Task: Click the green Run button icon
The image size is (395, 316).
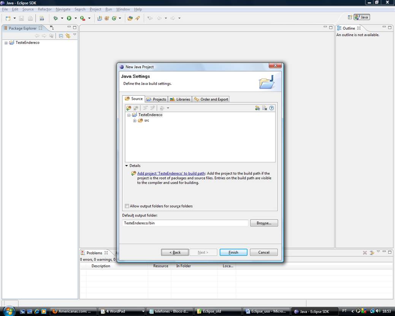Action: pyautogui.click(x=69, y=18)
